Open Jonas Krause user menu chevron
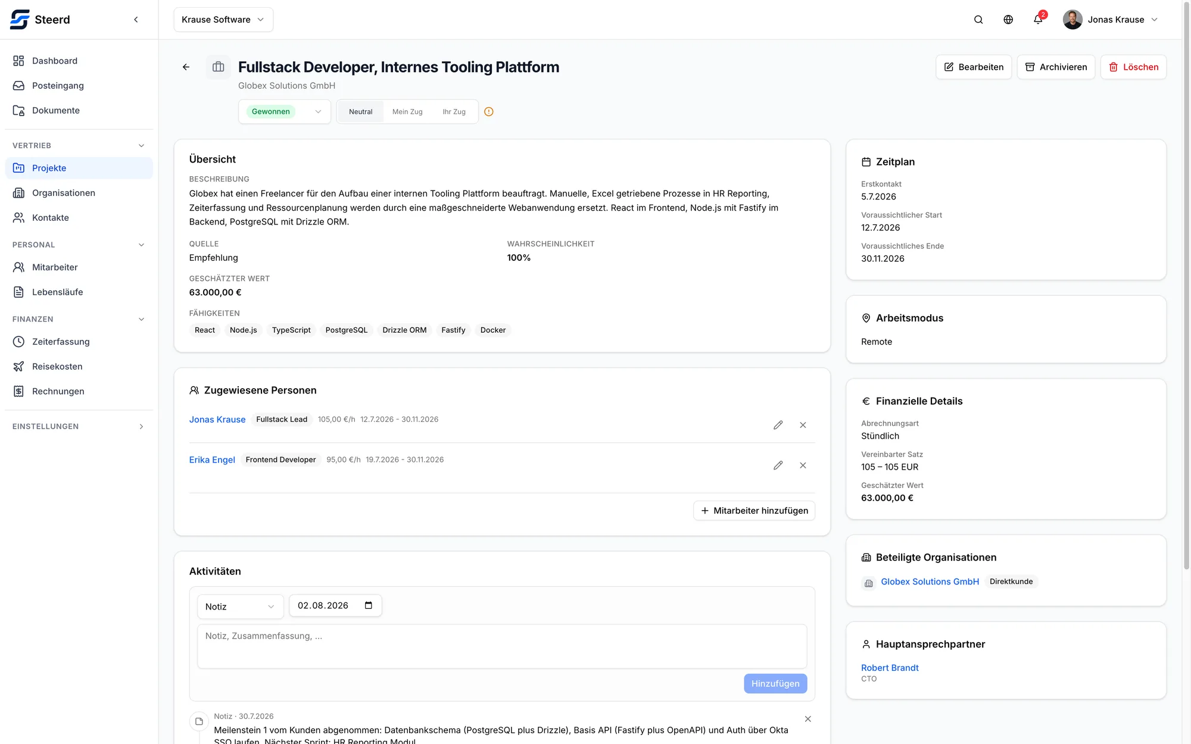Viewport: 1191px width, 744px height. 1155,20
